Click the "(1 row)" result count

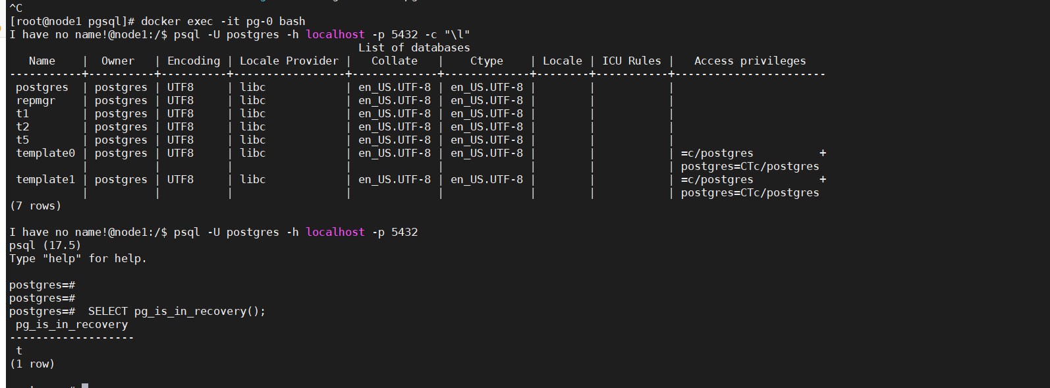32,364
